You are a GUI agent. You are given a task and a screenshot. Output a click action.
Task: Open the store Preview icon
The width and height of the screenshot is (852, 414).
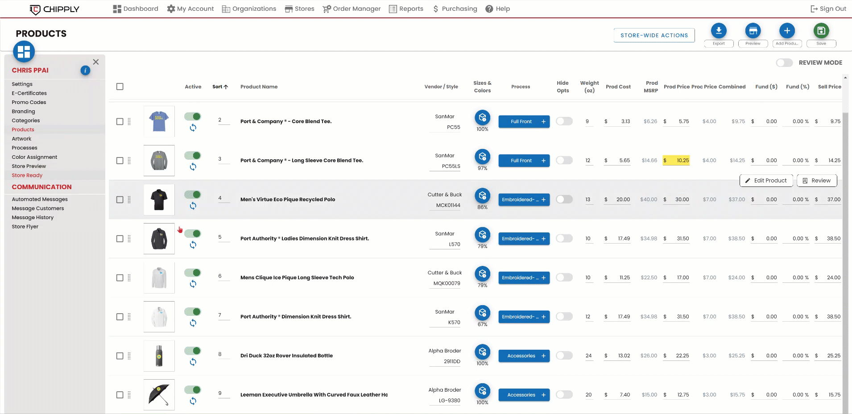point(753,31)
